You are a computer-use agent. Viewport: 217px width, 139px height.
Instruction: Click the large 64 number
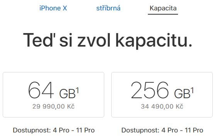41,90
